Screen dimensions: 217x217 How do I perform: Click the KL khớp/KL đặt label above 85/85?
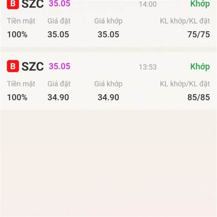[x=184, y=84]
